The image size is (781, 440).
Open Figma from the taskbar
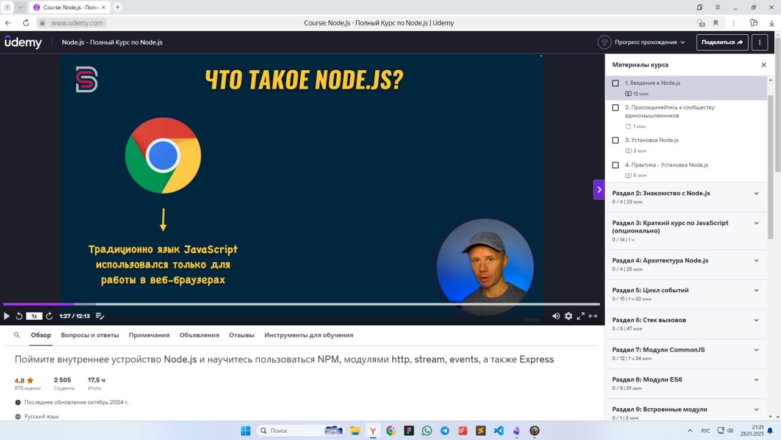(409, 430)
